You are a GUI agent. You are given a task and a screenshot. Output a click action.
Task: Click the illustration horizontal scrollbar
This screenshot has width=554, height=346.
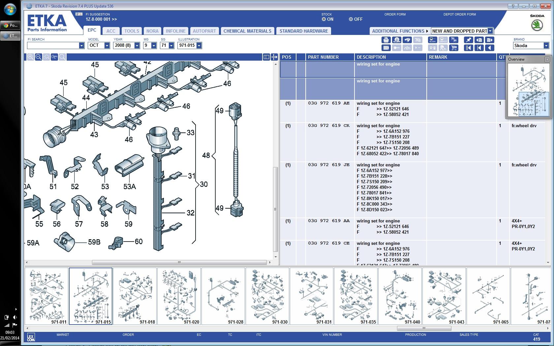point(179,263)
